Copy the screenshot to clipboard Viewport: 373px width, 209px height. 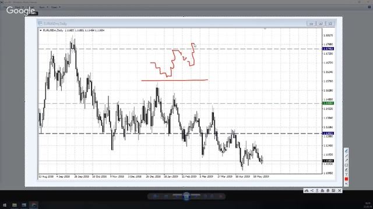tap(328, 190)
